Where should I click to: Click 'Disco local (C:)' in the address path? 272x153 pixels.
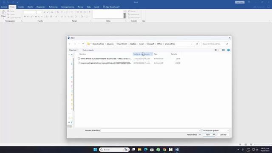(x=98, y=44)
